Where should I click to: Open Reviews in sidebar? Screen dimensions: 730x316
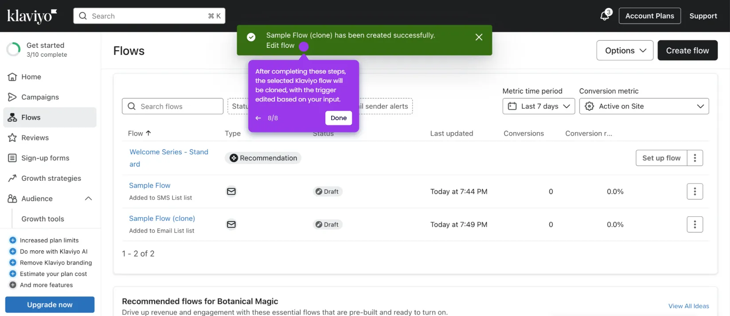50,138
